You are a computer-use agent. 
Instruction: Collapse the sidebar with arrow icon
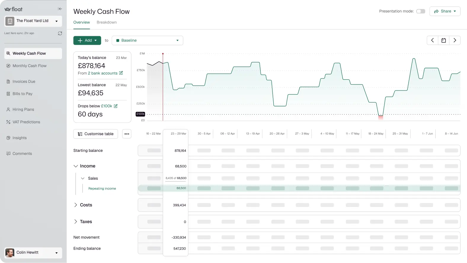click(x=60, y=9)
